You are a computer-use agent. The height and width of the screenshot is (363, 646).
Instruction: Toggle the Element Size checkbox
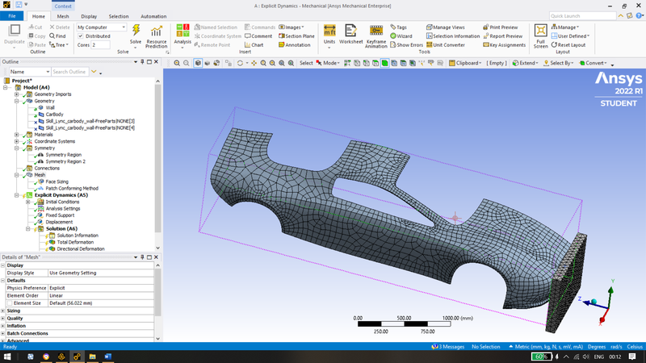pyautogui.click(x=10, y=303)
